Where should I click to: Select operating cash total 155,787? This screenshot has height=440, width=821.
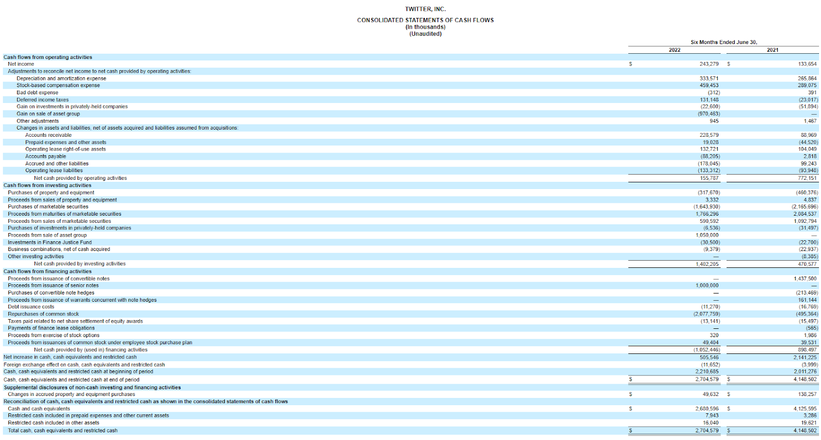pyautogui.click(x=709, y=178)
